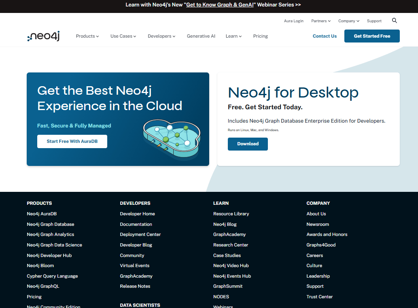Click Start Free With AuraDB button
418x308 pixels.
(x=72, y=141)
